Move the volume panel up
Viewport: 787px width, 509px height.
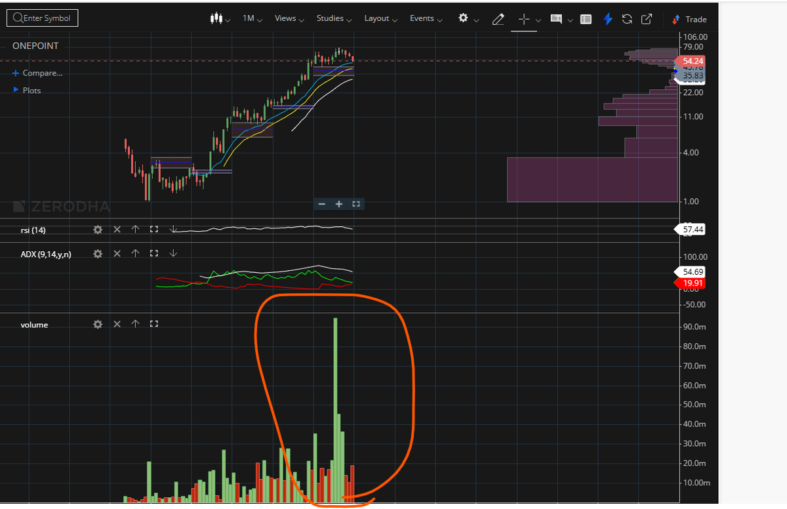coord(135,324)
